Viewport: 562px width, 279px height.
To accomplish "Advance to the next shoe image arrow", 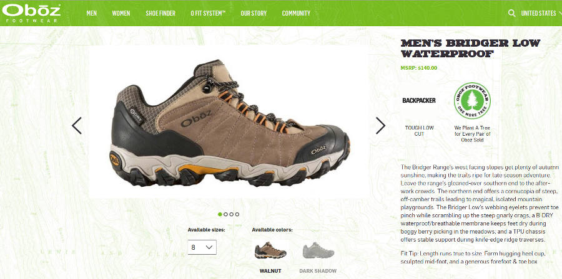I will tap(380, 126).
